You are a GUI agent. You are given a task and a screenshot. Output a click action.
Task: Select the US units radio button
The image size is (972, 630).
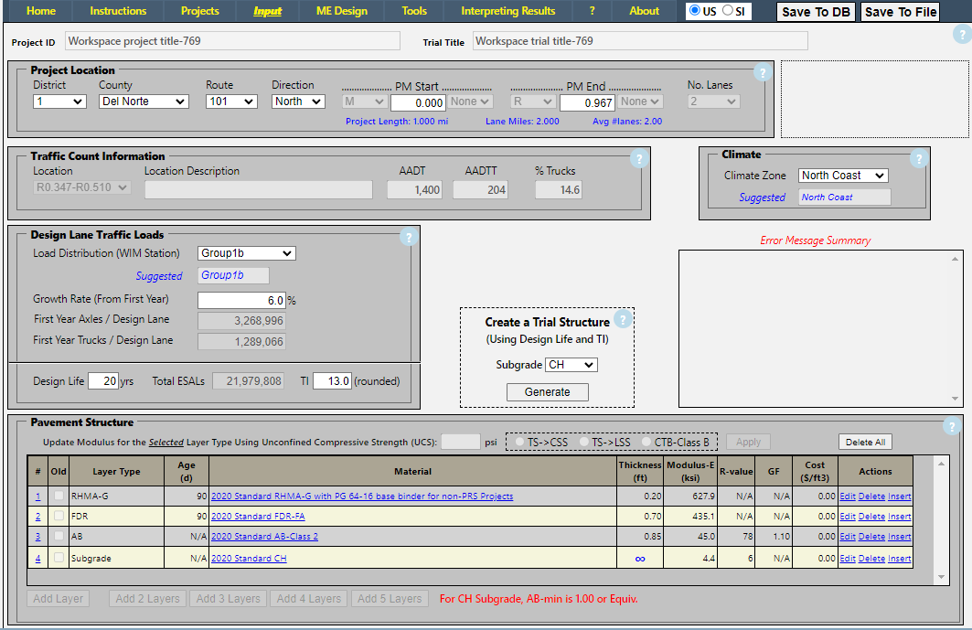tap(697, 11)
